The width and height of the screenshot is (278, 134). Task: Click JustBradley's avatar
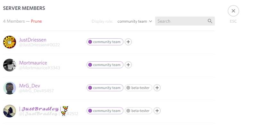click(x=10, y=111)
